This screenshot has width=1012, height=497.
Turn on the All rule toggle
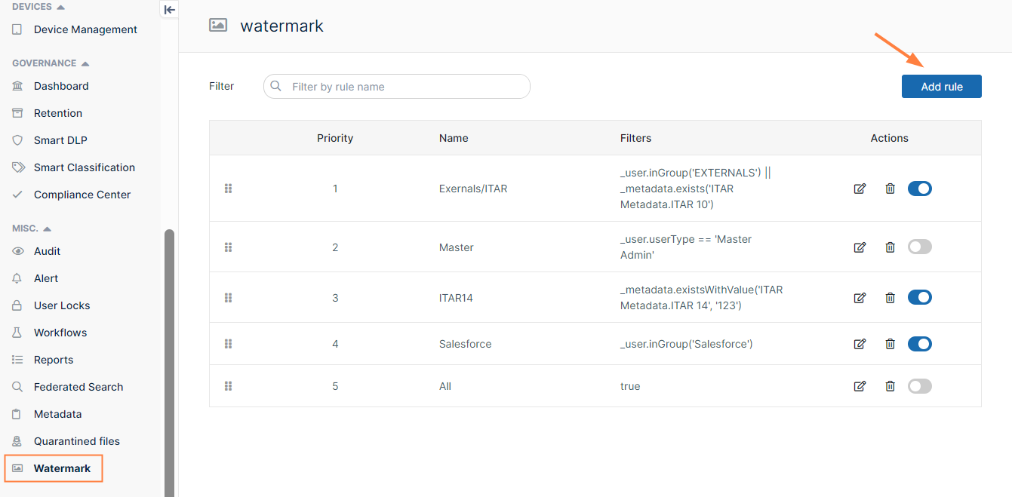point(919,386)
